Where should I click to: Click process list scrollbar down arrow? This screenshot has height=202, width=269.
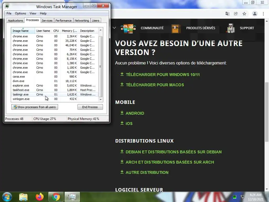[x=101, y=99]
